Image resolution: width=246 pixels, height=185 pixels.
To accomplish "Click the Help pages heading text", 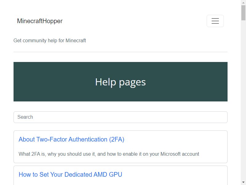I will pyautogui.click(x=121, y=82).
